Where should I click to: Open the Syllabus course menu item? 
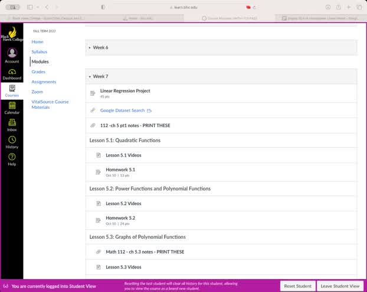coord(40,52)
